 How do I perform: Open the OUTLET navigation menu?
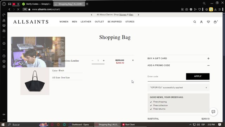pyautogui.click(x=99, y=22)
